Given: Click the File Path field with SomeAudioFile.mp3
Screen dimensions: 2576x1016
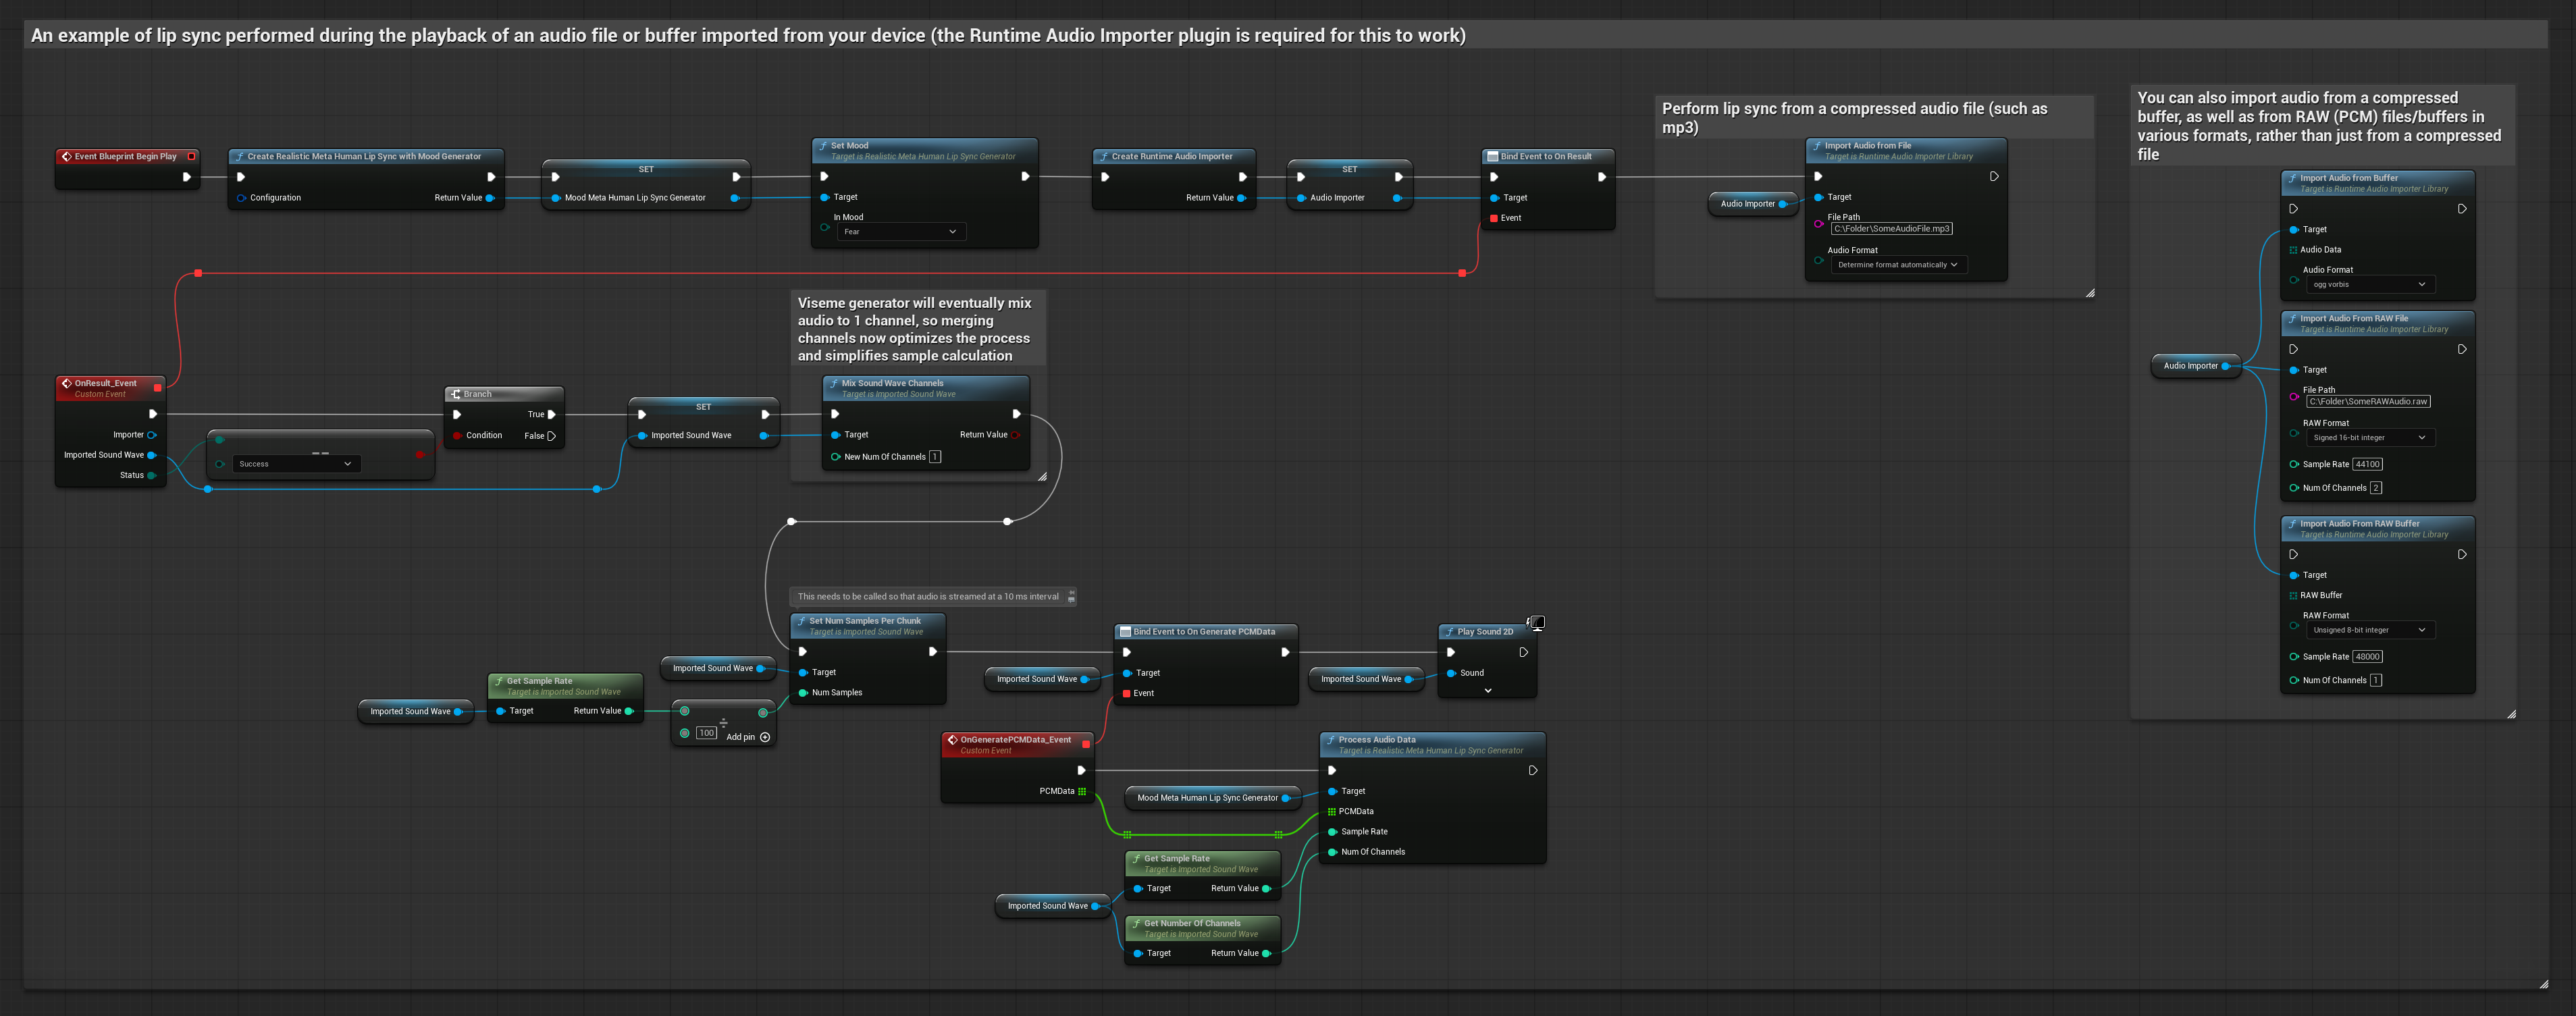Looking at the screenshot, I should tap(1891, 229).
